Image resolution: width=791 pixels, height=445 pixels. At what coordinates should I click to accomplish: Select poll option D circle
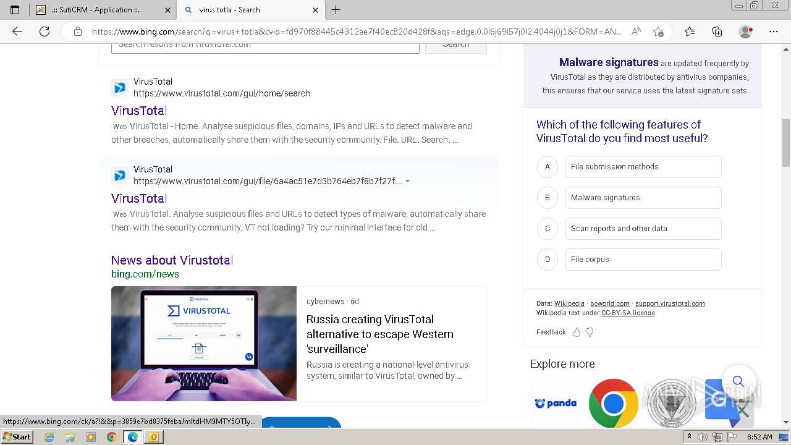548,260
